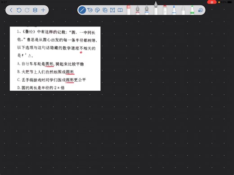Redo the undone action

tap(27, 10)
